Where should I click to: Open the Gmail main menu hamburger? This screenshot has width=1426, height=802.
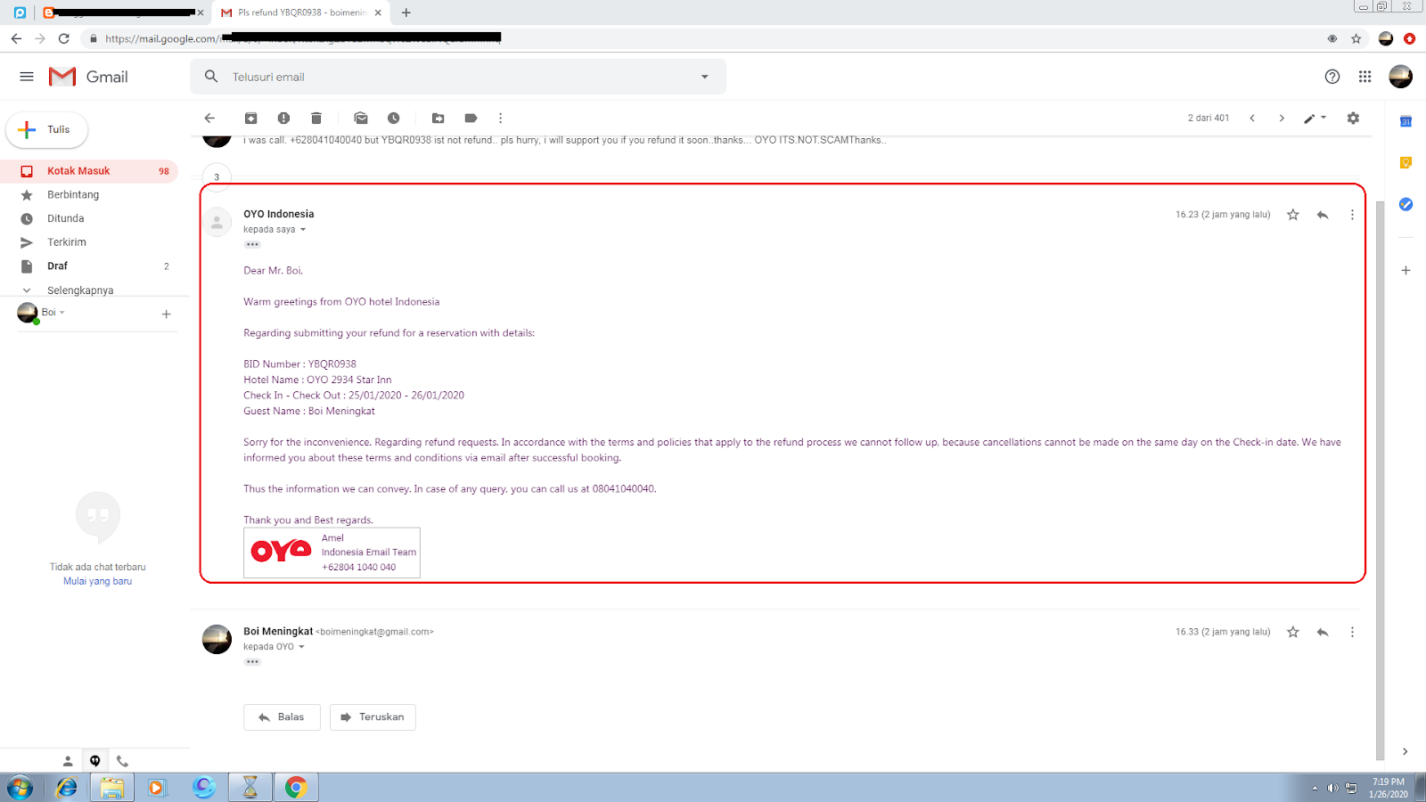pyautogui.click(x=27, y=77)
